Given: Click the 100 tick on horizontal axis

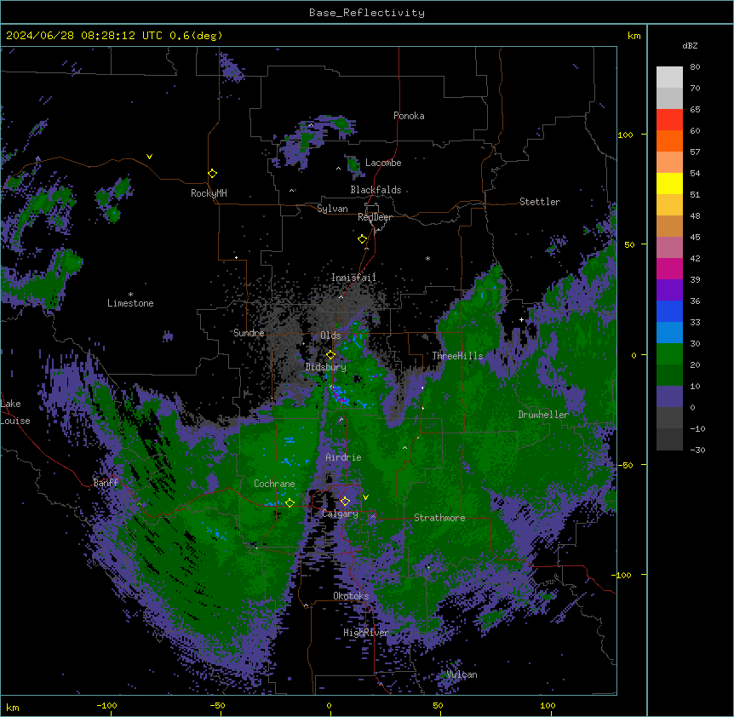Looking at the screenshot, I should click(548, 706).
